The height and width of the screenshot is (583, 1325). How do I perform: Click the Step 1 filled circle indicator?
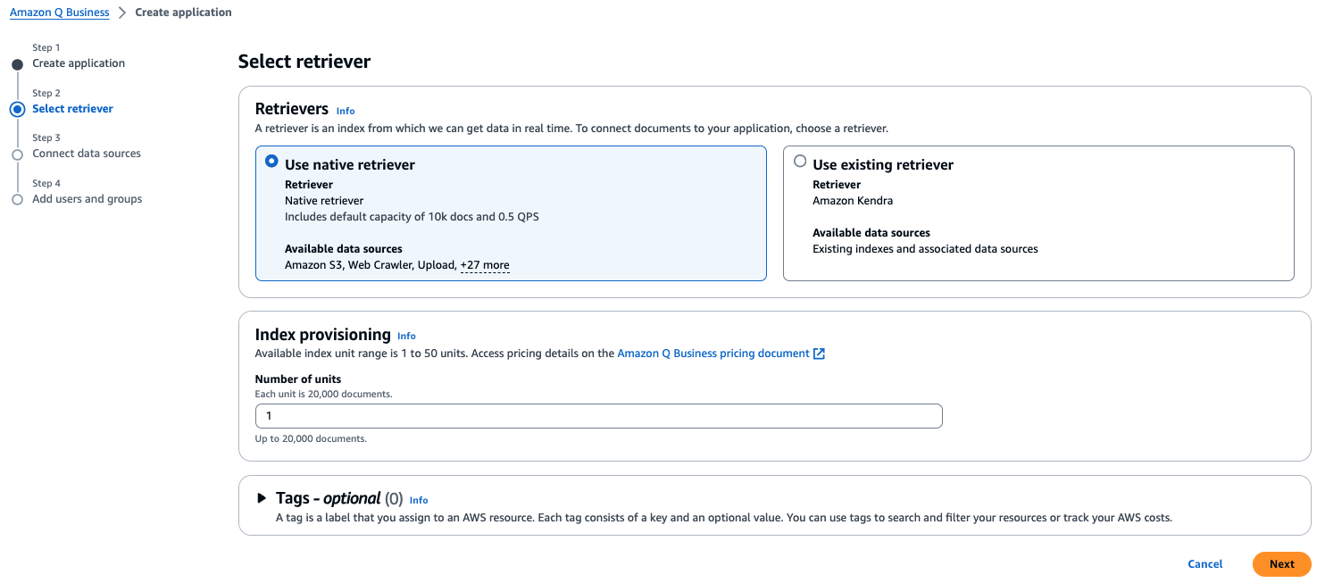pyautogui.click(x=17, y=64)
